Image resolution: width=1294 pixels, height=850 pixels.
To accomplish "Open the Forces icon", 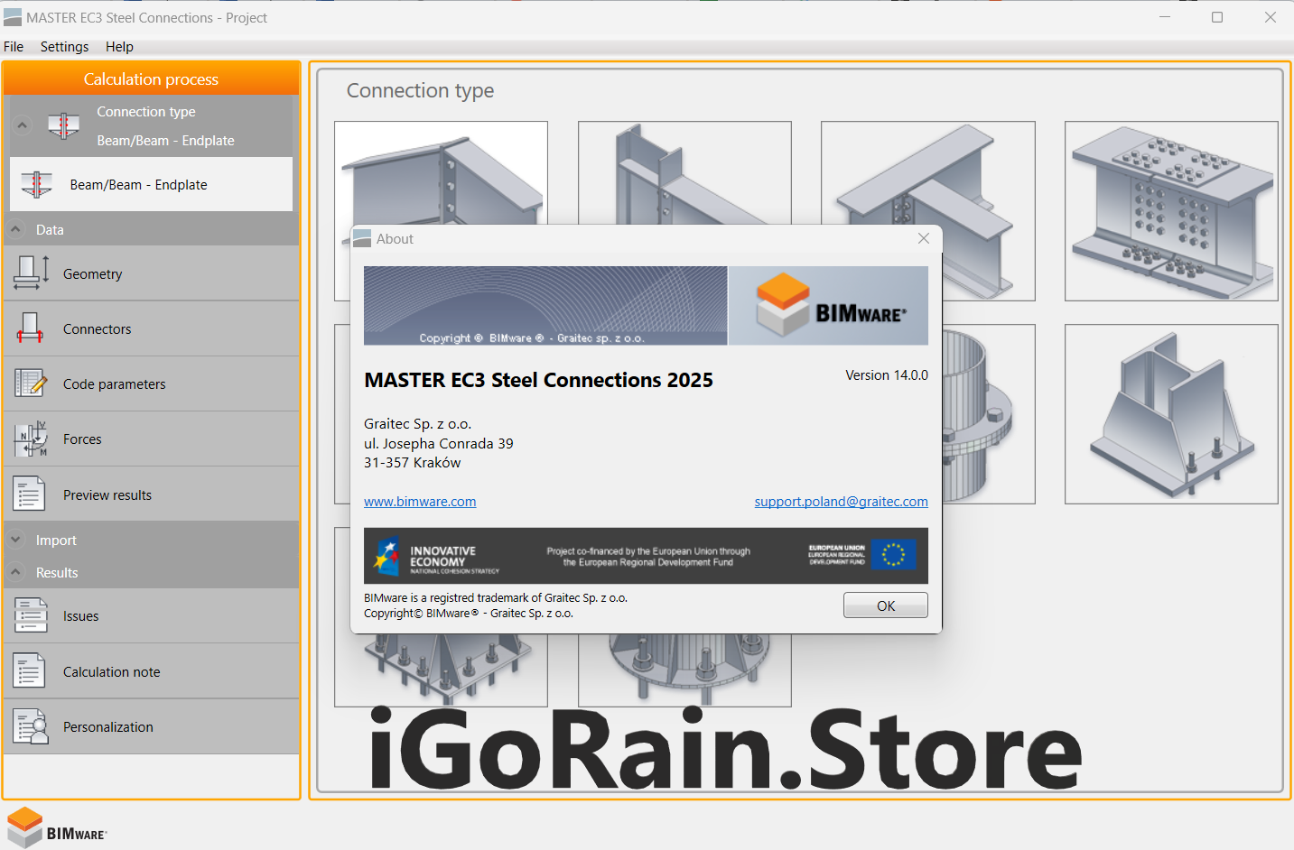I will 31,439.
